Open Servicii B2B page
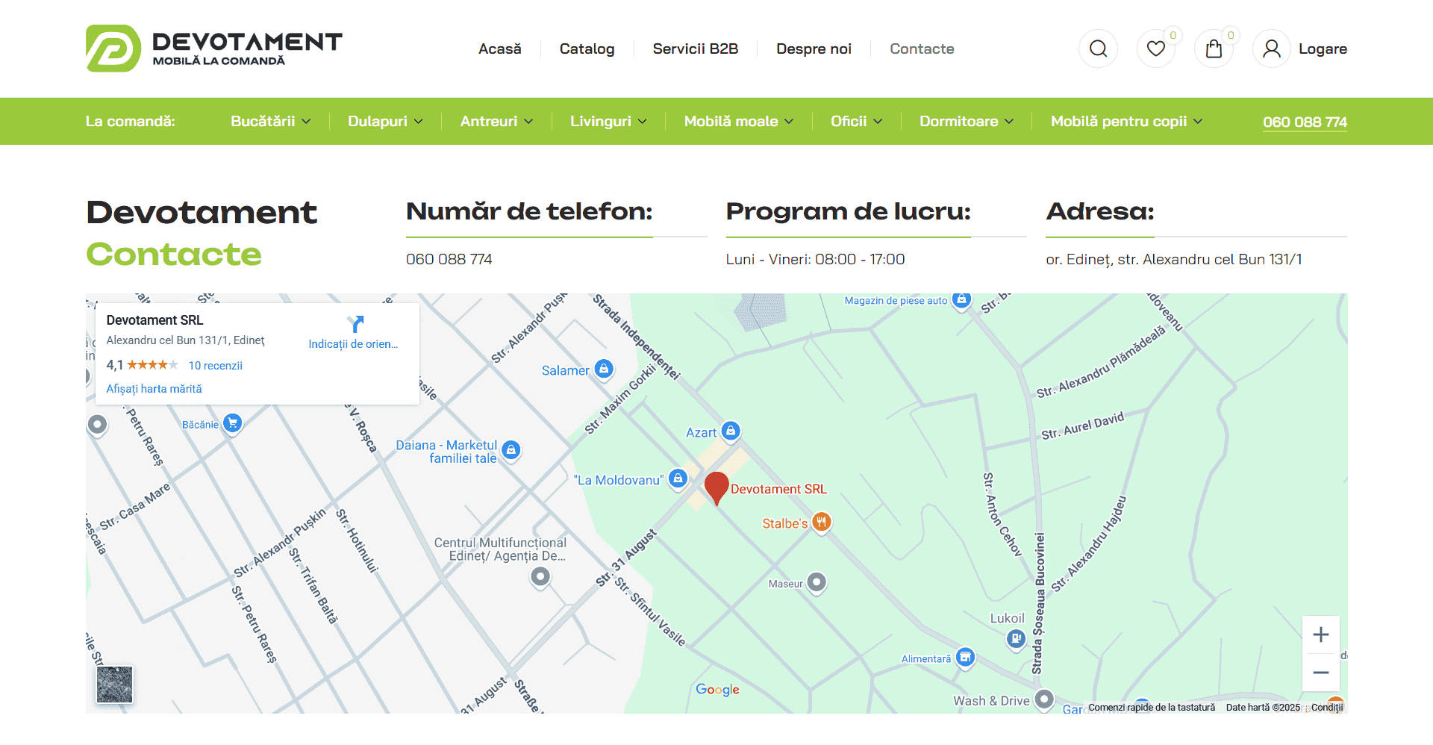This screenshot has height=745, width=1433. pyautogui.click(x=696, y=49)
